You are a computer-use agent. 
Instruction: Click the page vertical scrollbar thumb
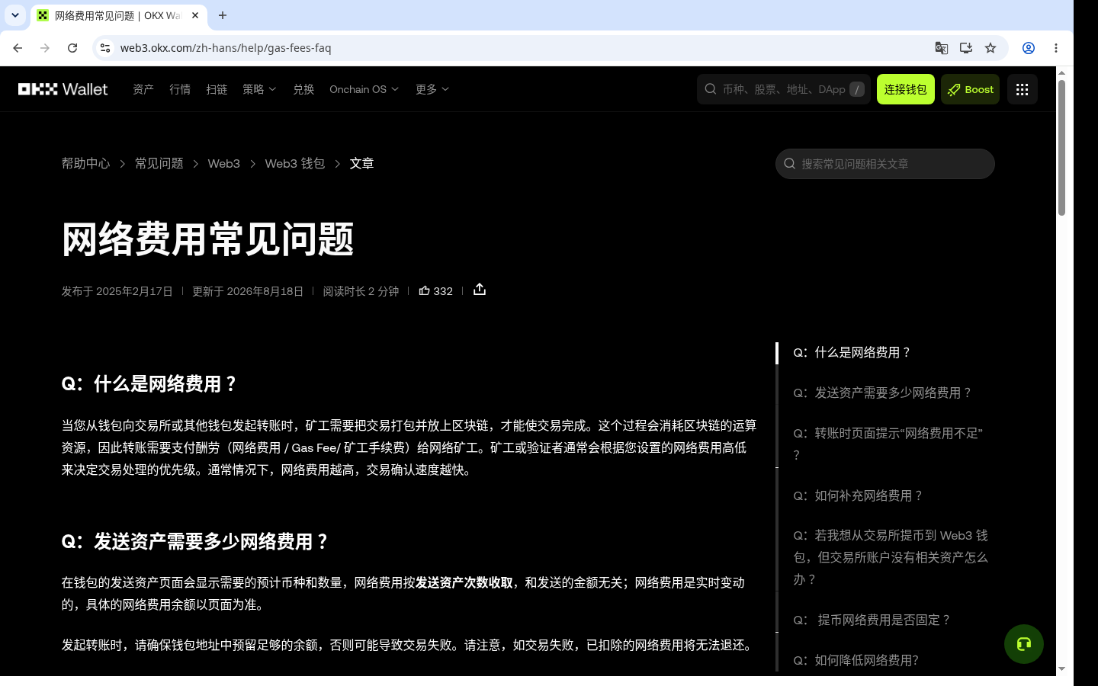(1061, 147)
